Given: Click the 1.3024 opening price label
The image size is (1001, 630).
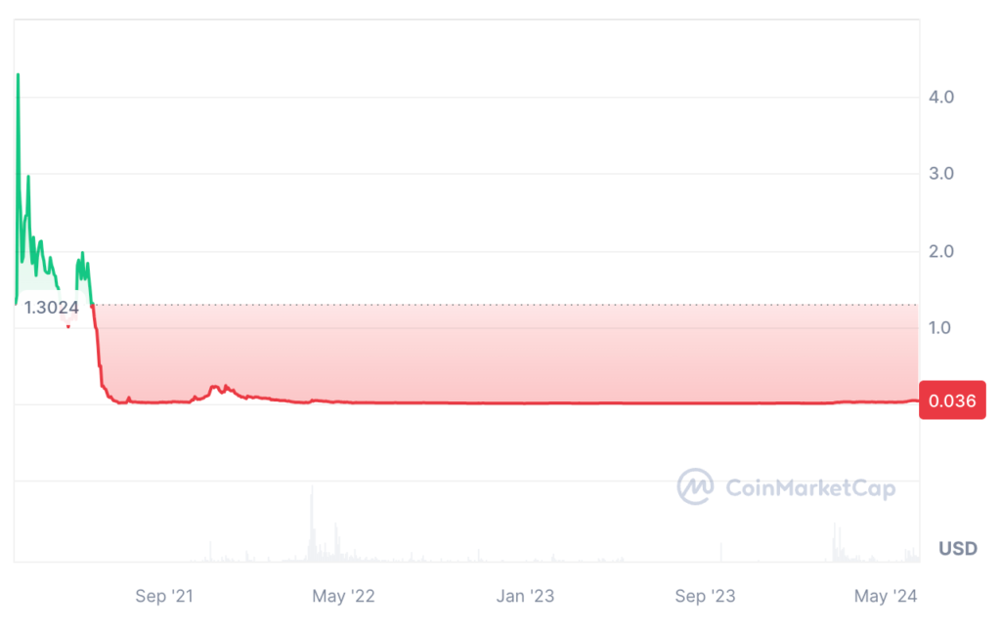Looking at the screenshot, I should [52, 308].
